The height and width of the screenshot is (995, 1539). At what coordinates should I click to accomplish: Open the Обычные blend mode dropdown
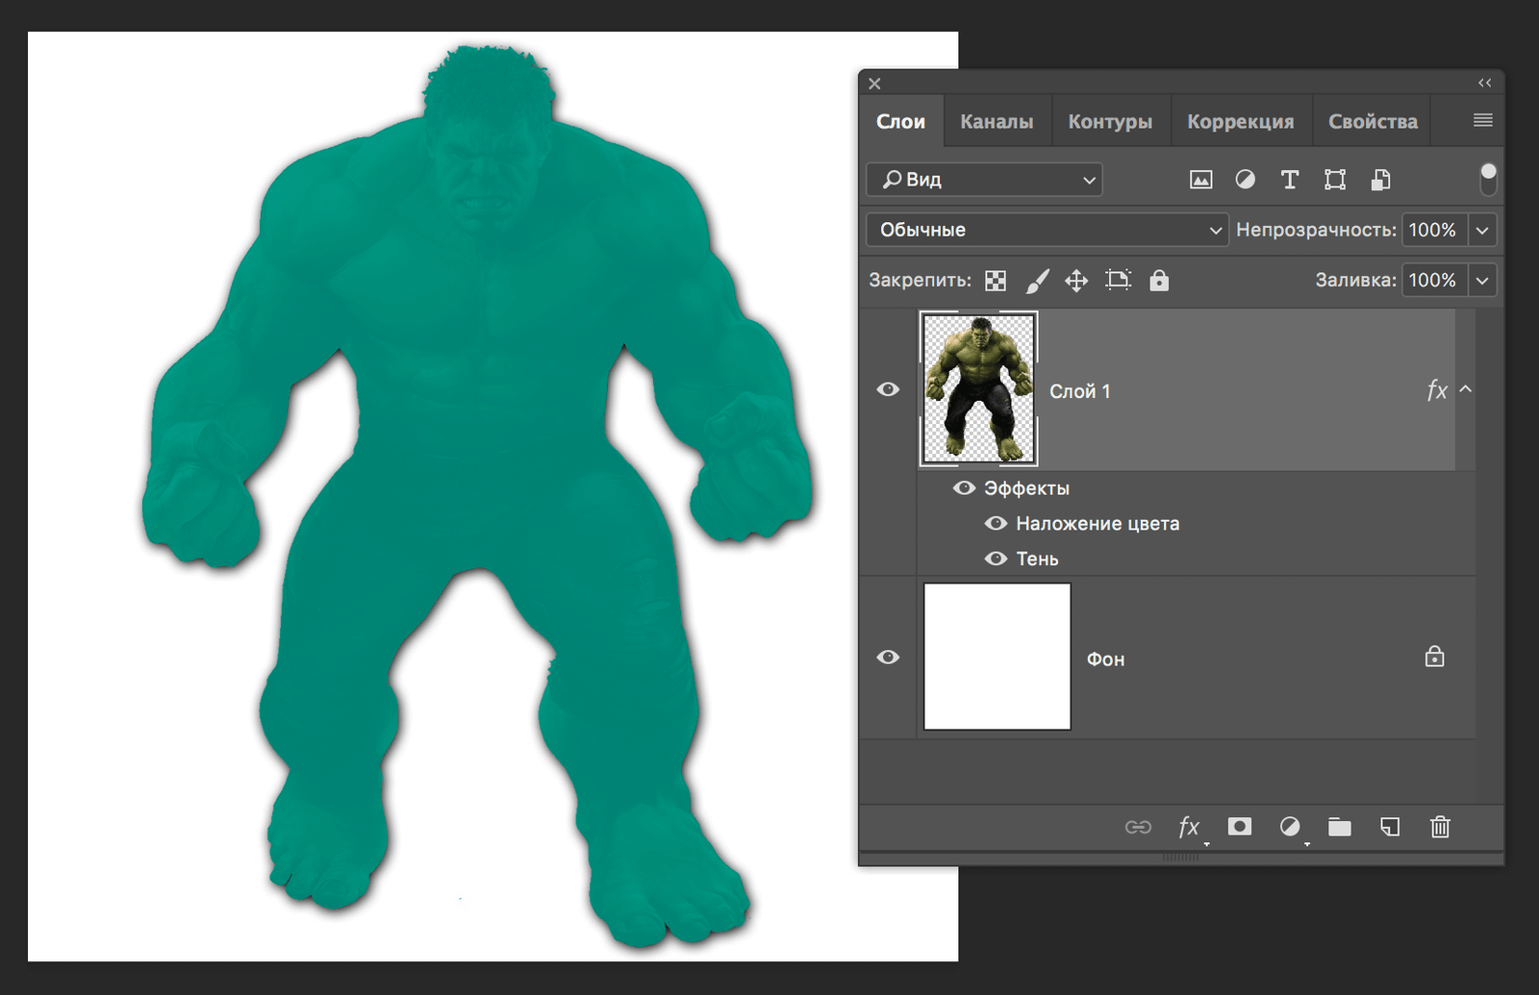click(x=1047, y=230)
